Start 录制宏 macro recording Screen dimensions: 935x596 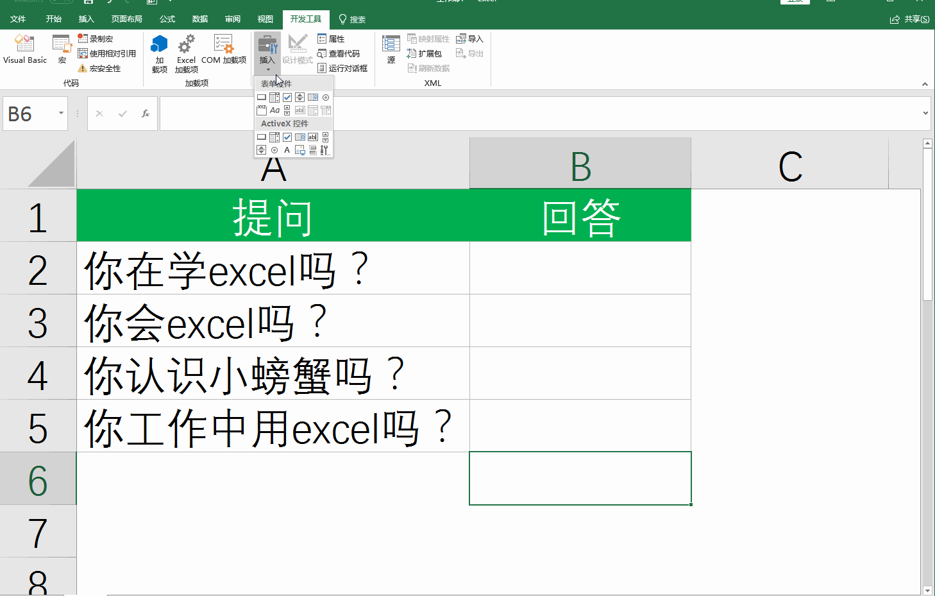point(96,38)
